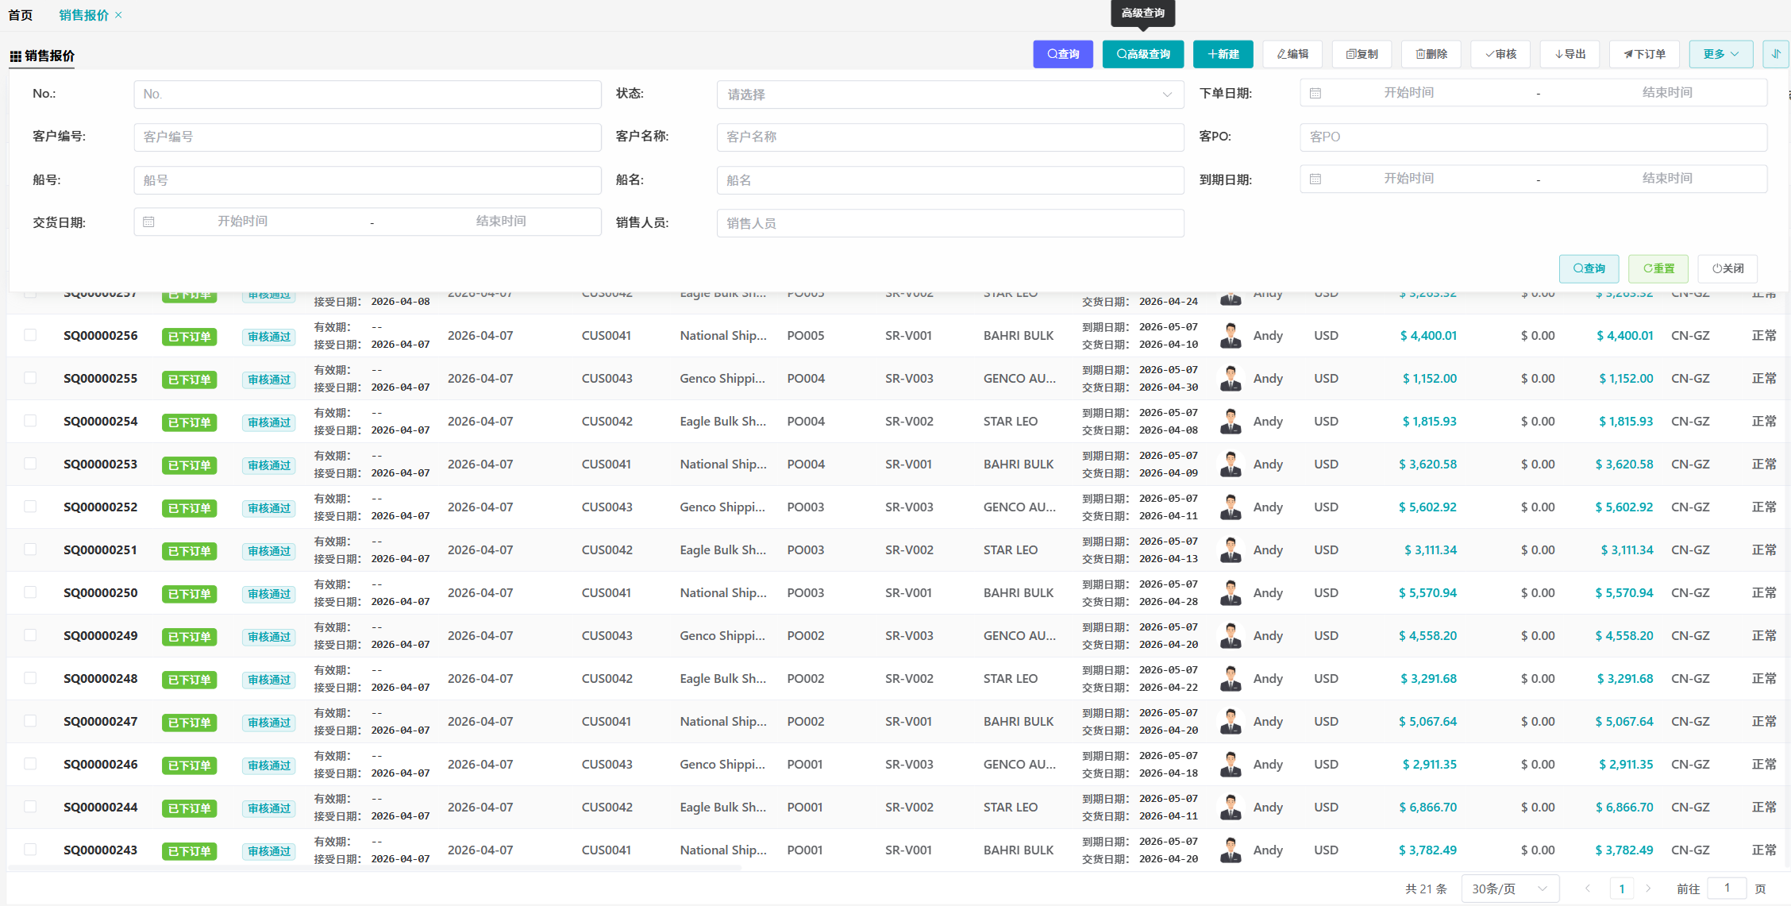The image size is (1791, 906).
Task: Click the sort toggle icon beside More
Action: click(x=1775, y=54)
